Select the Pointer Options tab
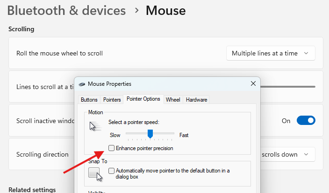 [143, 99]
